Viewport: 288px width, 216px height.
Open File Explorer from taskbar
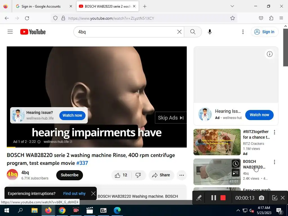tap(34, 210)
